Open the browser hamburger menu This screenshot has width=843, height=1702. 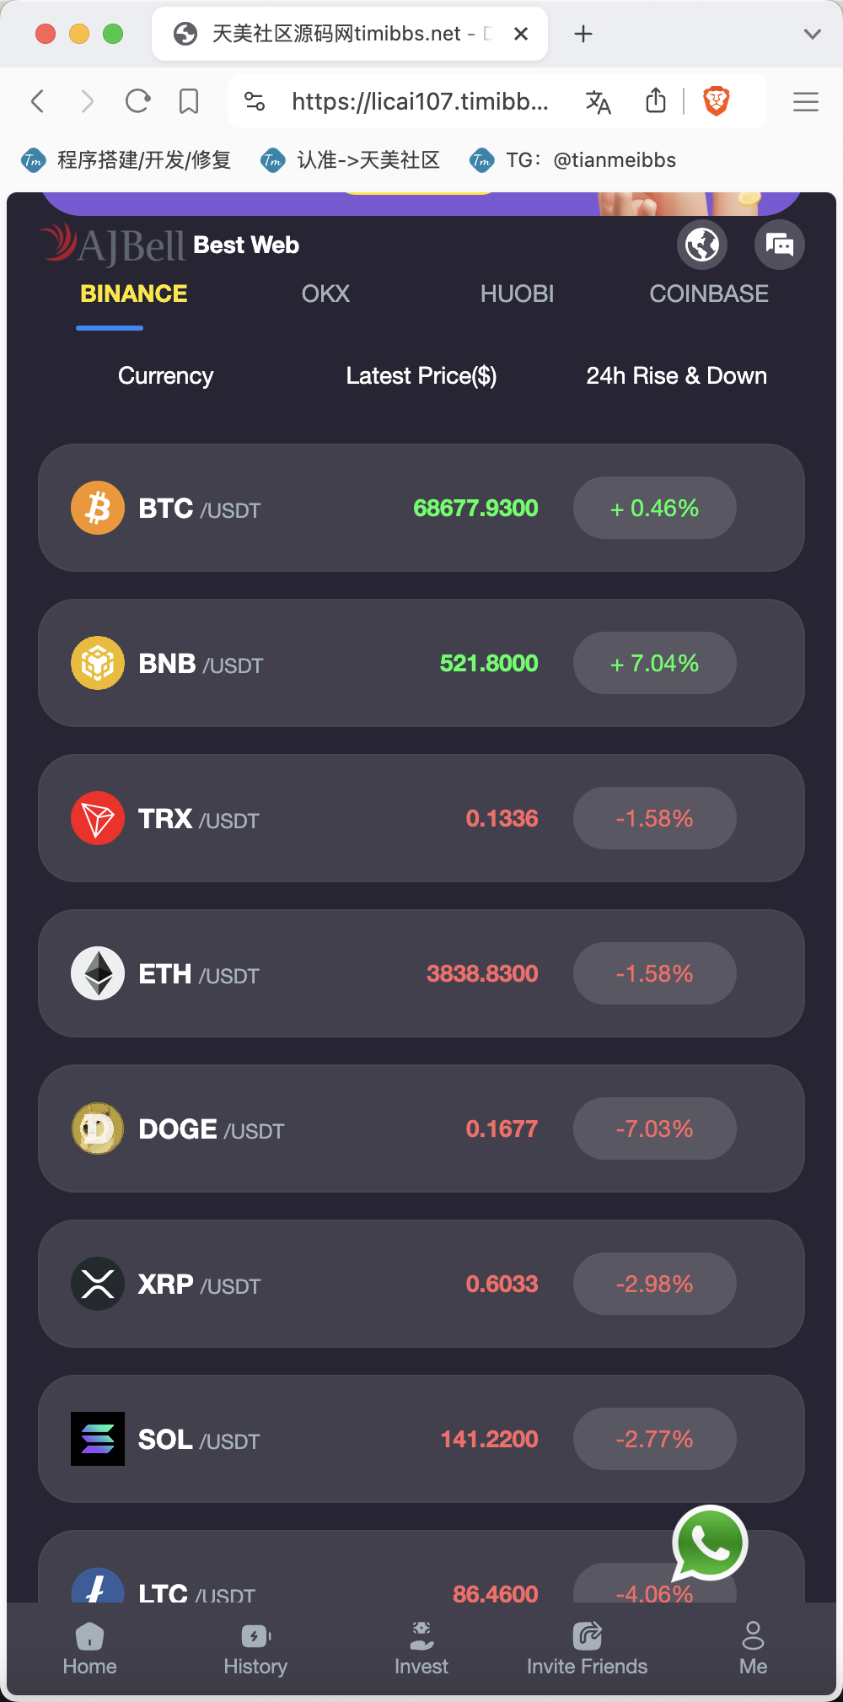pyautogui.click(x=806, y=102)
